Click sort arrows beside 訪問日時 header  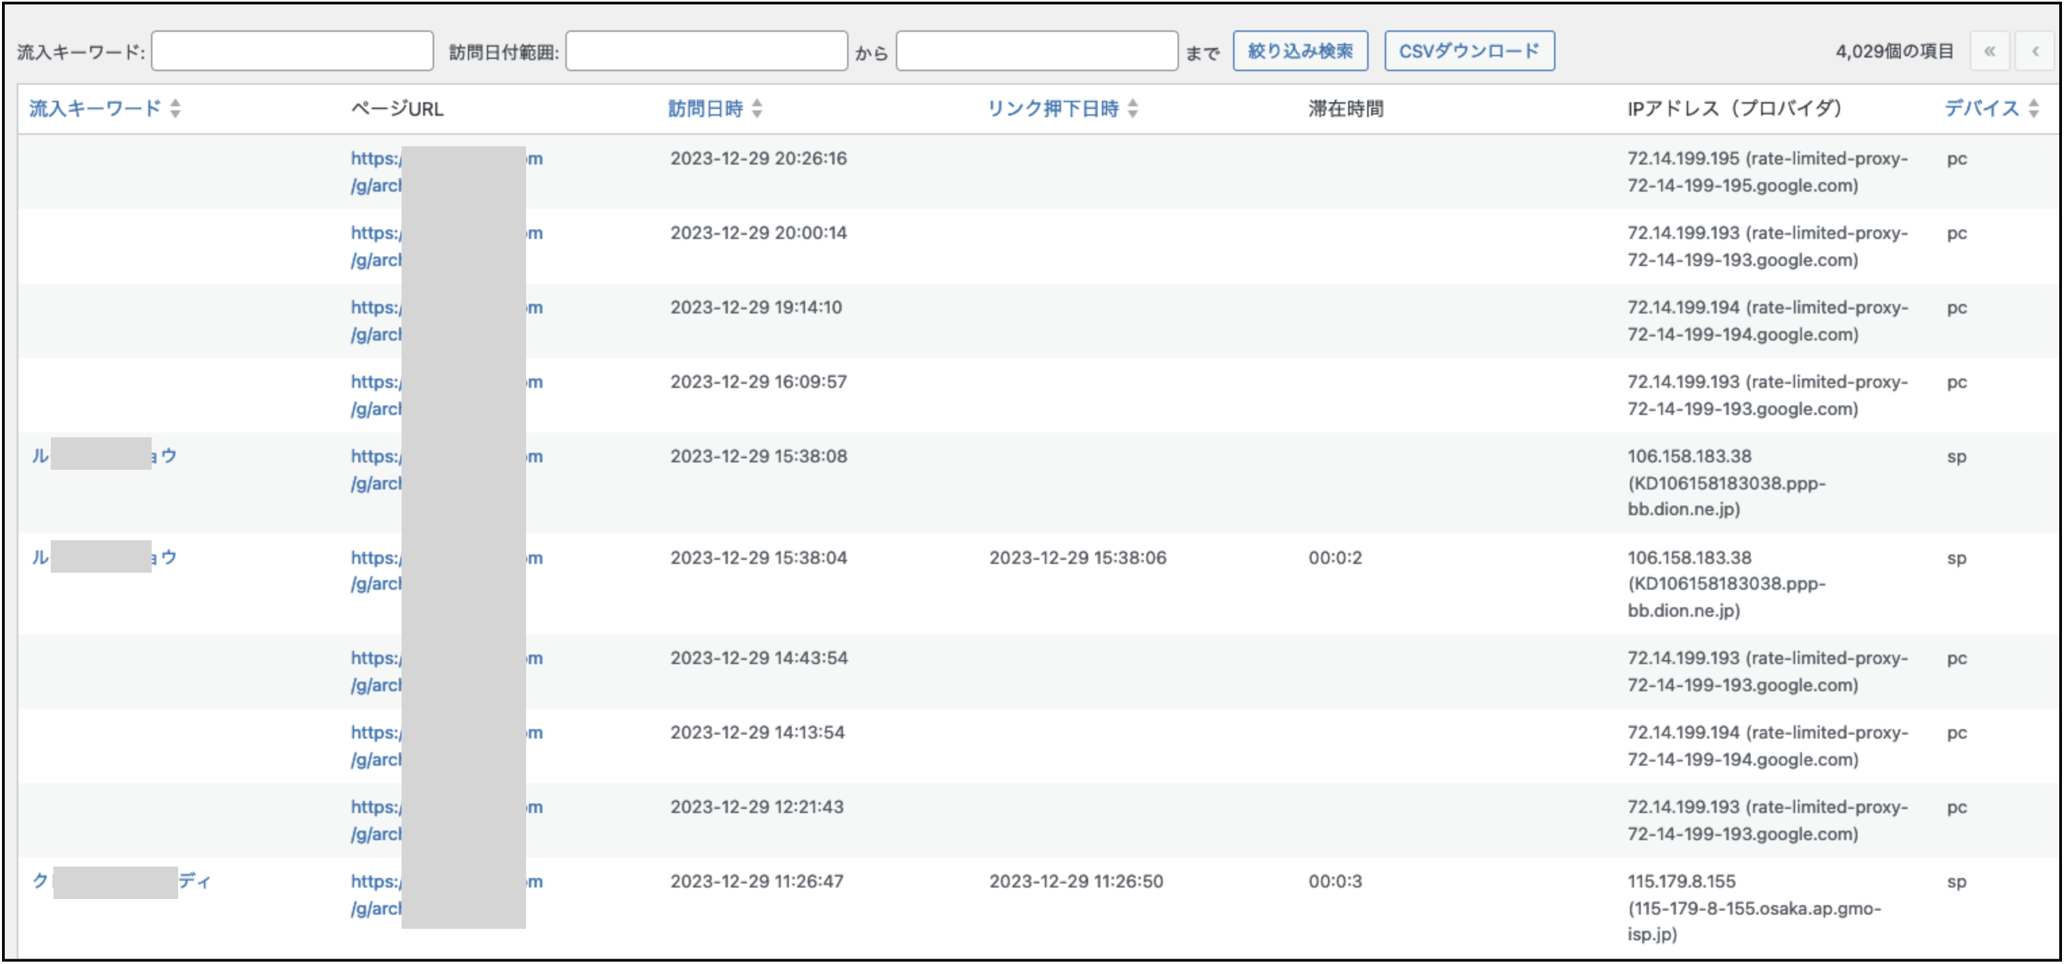pyautogui.click(x=757, y=108)
